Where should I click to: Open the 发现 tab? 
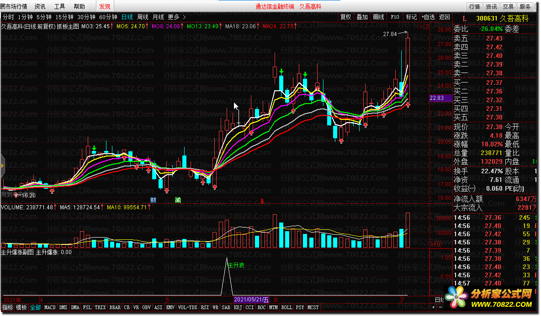[x=105, y=6]
